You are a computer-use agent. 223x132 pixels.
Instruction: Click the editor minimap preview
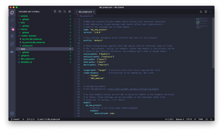[203, 23]
